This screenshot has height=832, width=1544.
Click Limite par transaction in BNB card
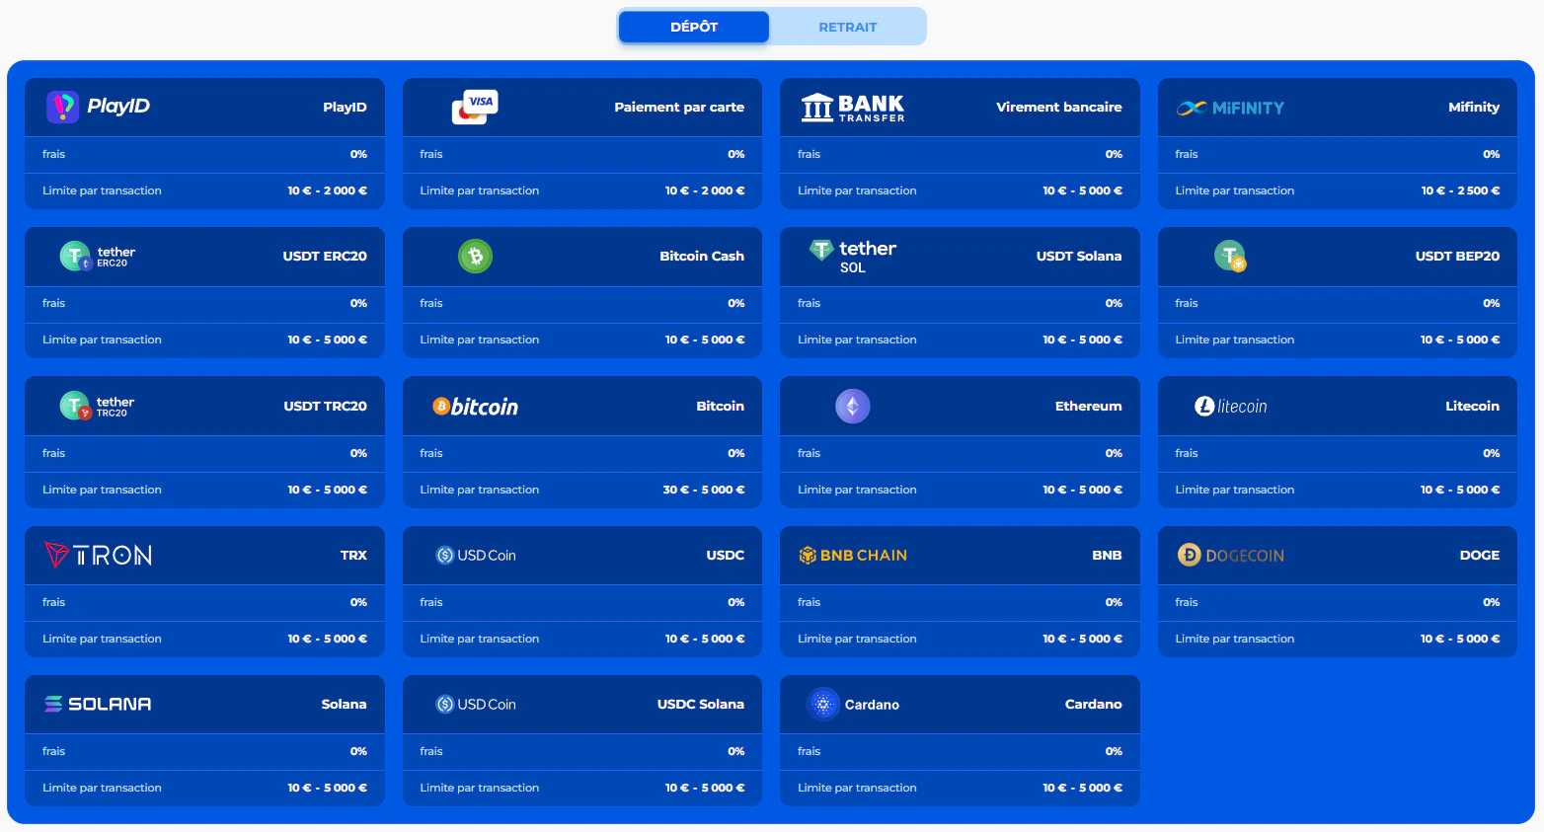857,639
